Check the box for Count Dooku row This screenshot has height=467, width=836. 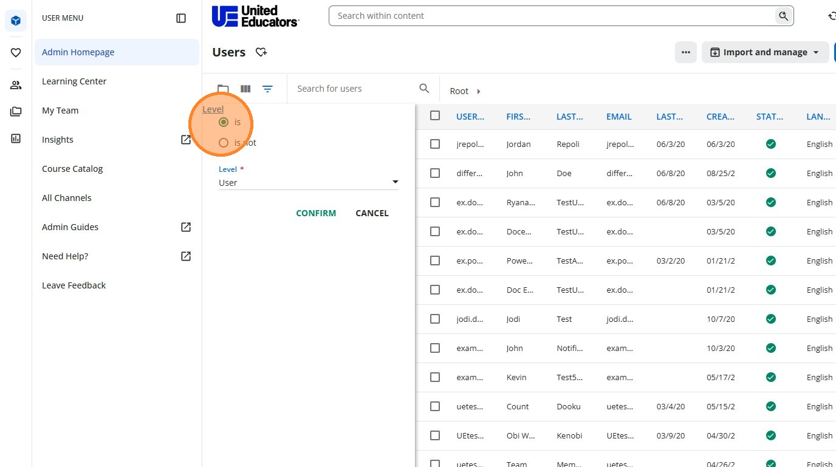[435, 406]
